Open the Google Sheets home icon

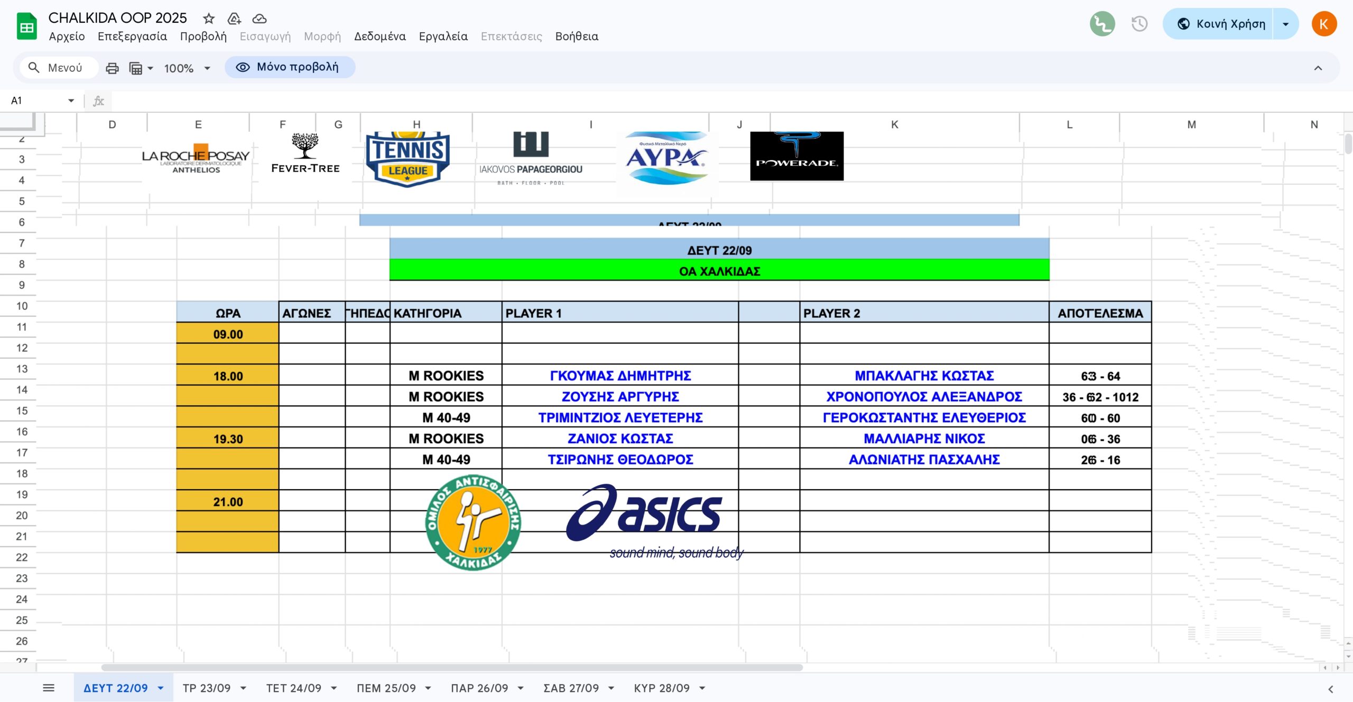tap(26, 26)
